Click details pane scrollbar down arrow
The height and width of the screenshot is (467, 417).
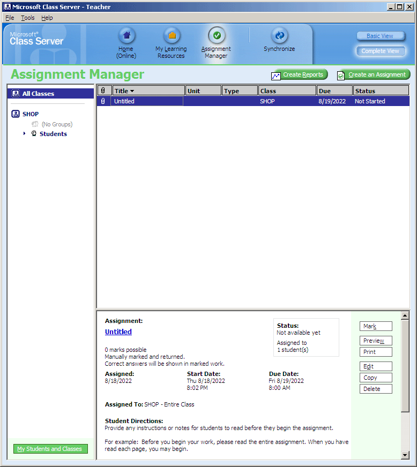click(x=405, y=455)
